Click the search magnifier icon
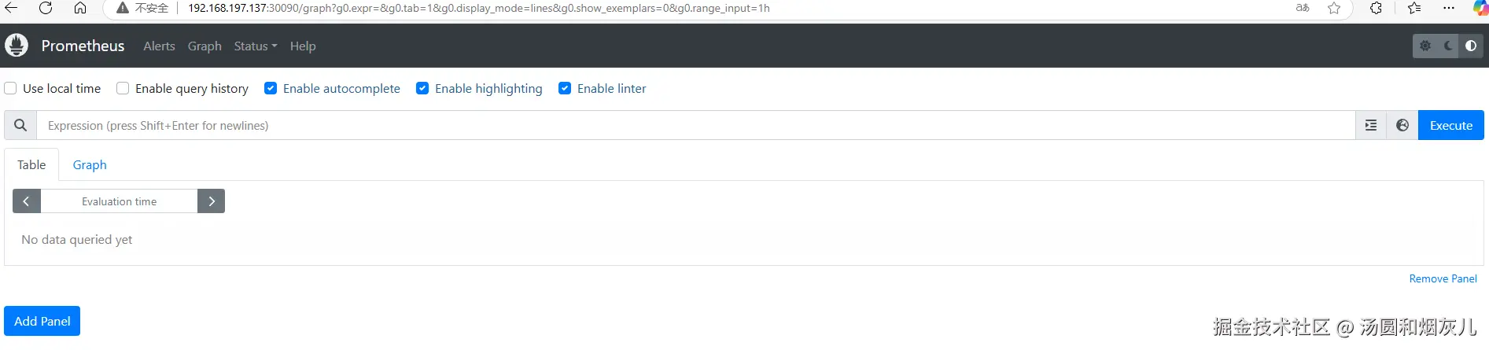The width and height of the screenshot is (1489, 350). pos(20,125)
